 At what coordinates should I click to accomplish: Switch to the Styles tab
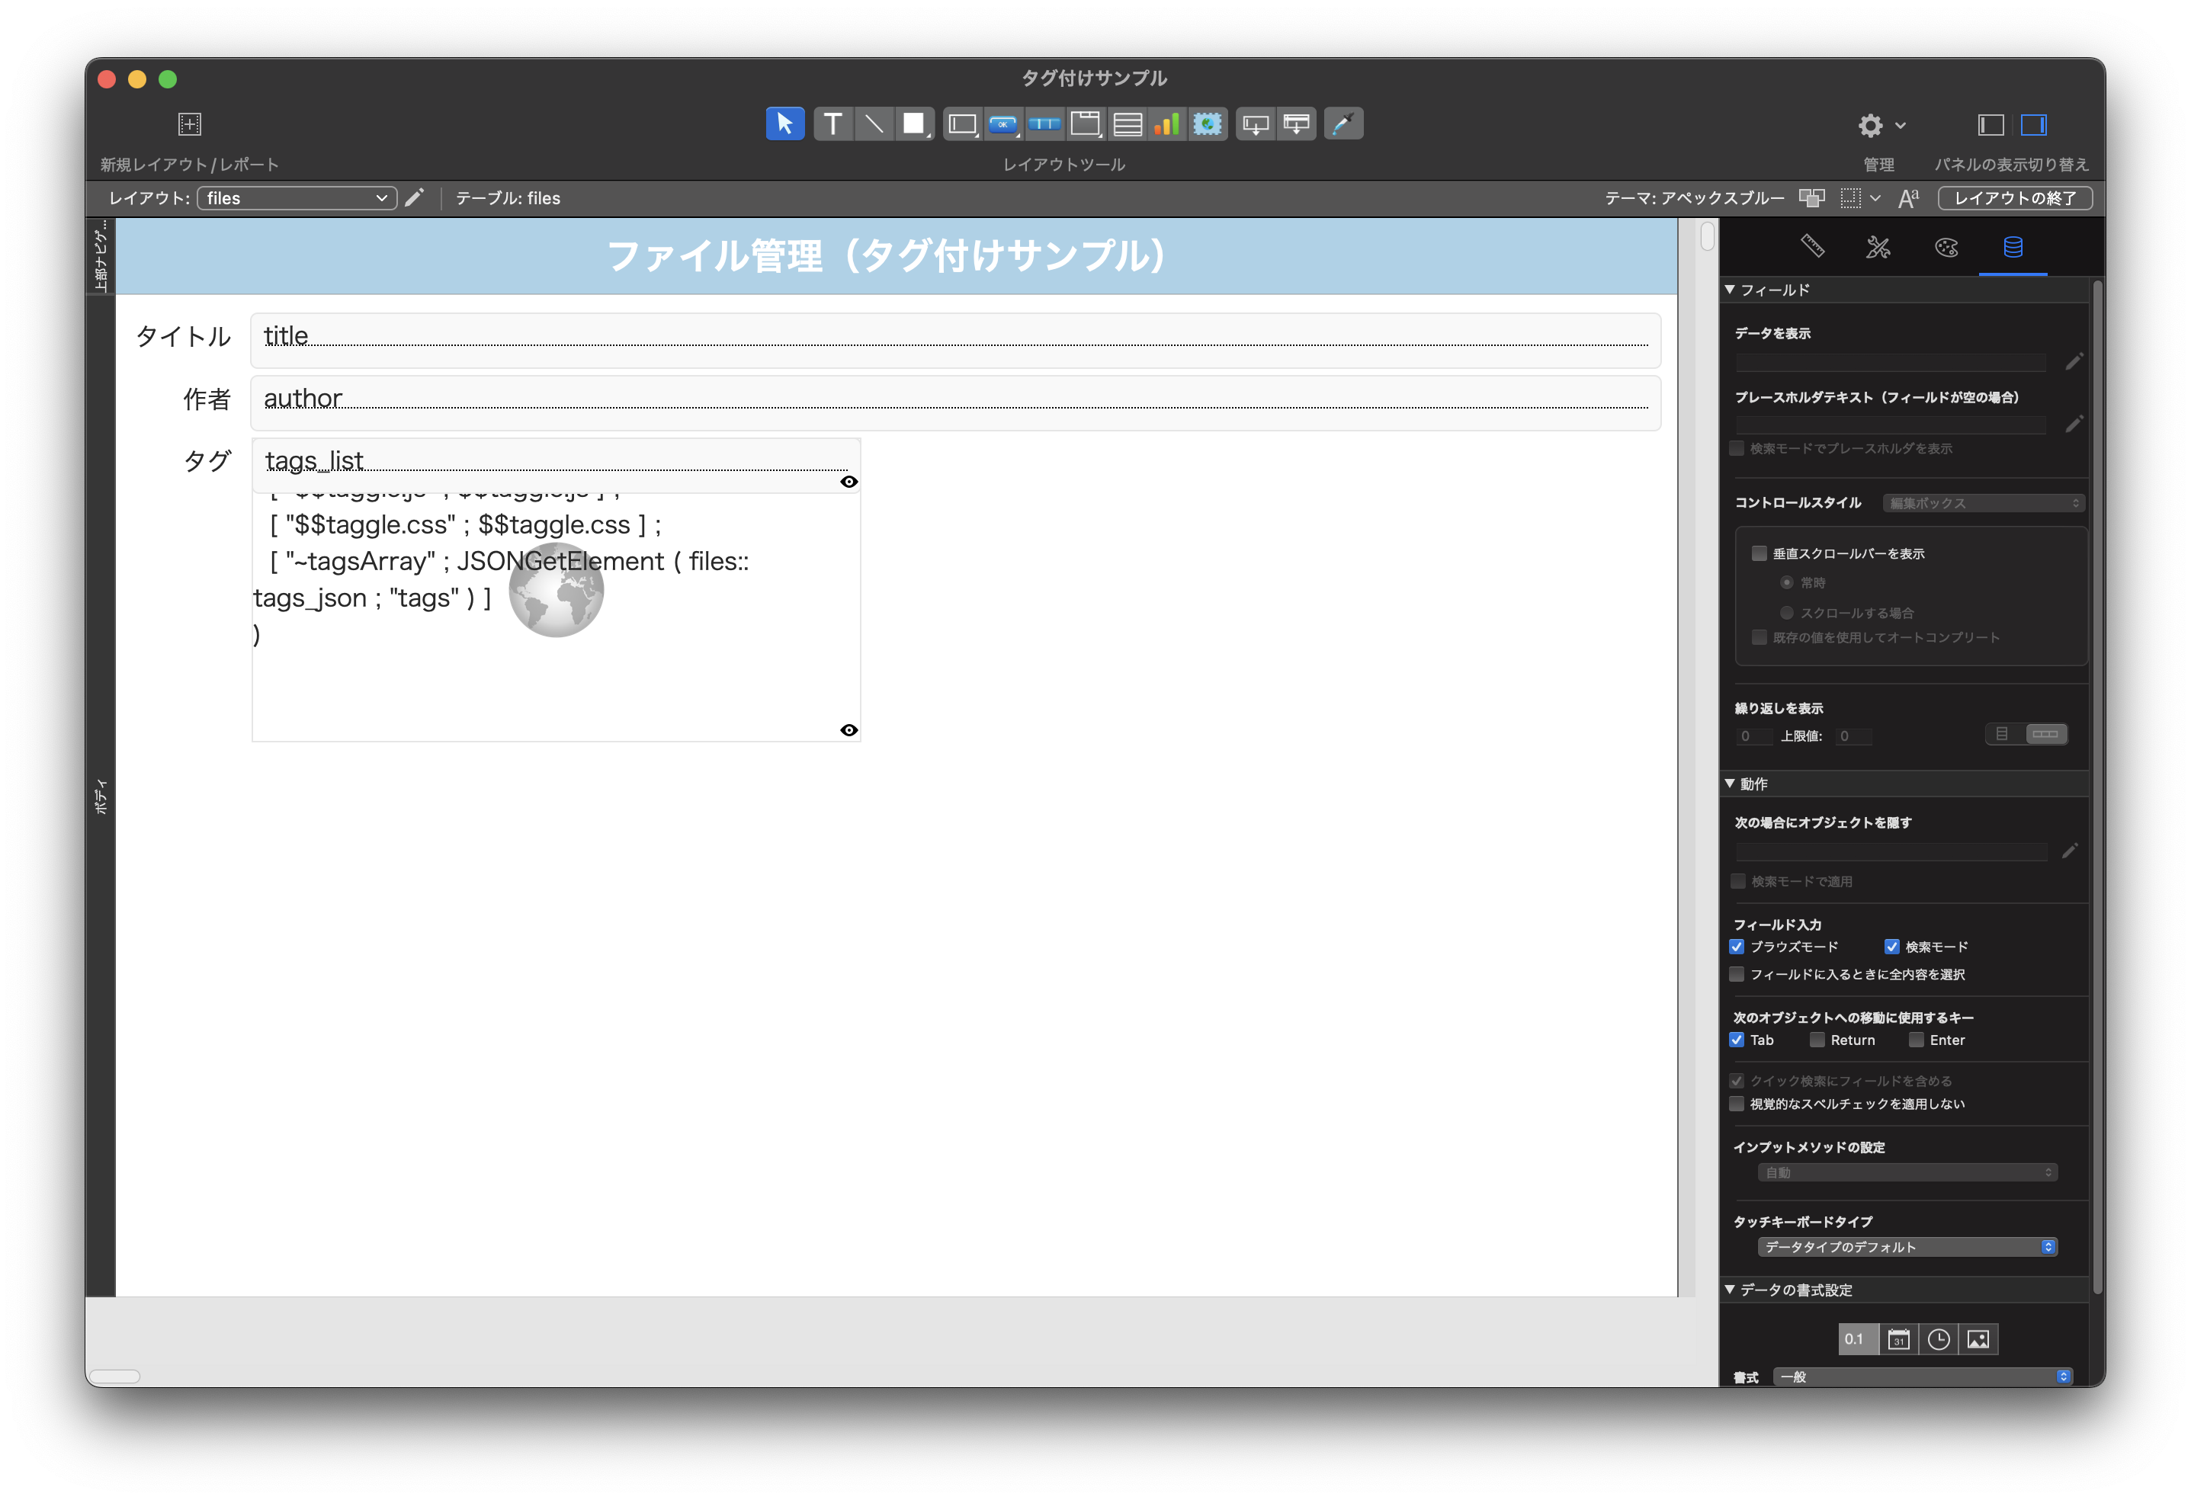pos(1878,247)
